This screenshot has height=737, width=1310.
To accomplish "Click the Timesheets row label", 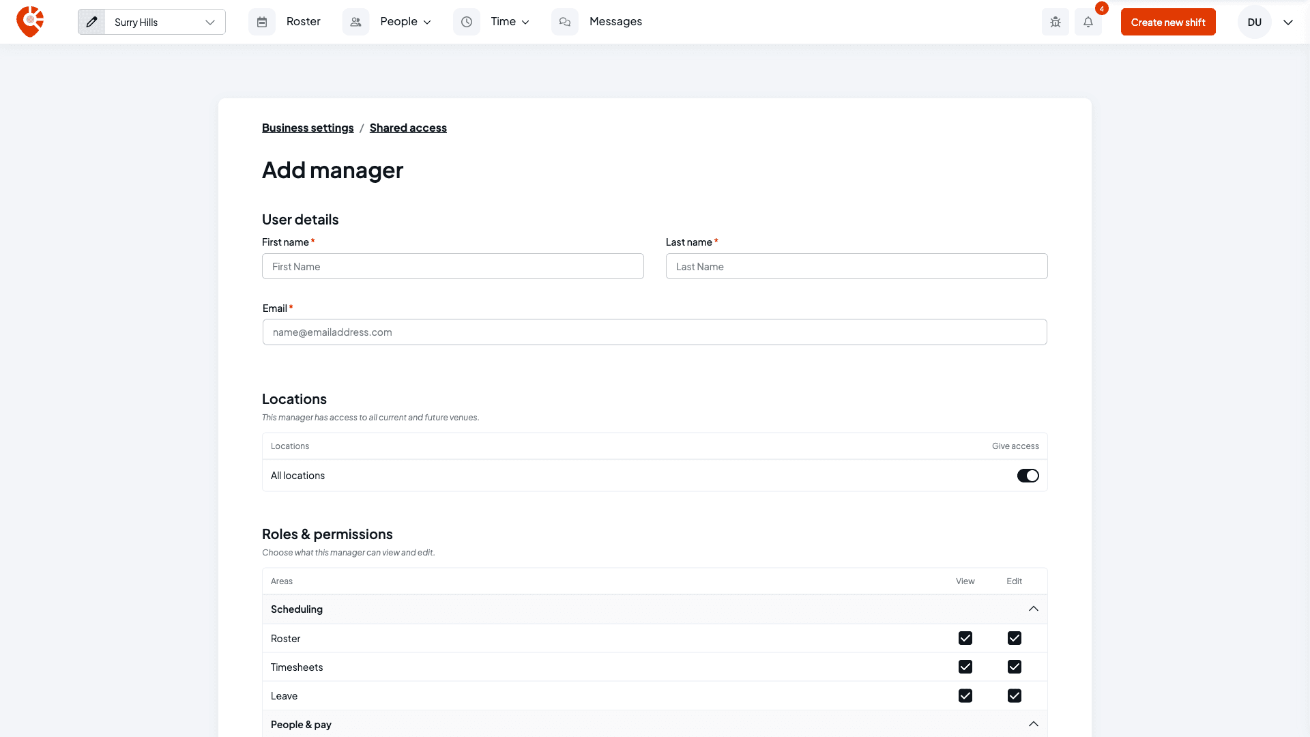I will 297,667.
